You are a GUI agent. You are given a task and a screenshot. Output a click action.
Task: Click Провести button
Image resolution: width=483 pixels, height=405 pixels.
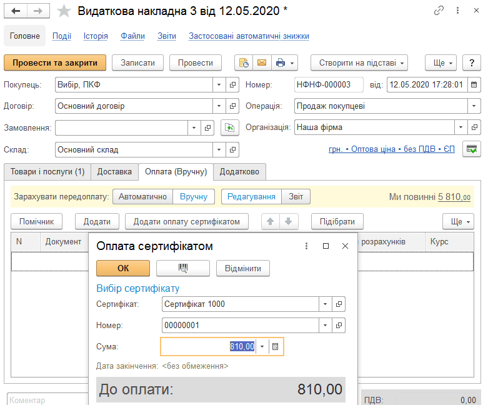pyautogui.click(x=196, y=63)
